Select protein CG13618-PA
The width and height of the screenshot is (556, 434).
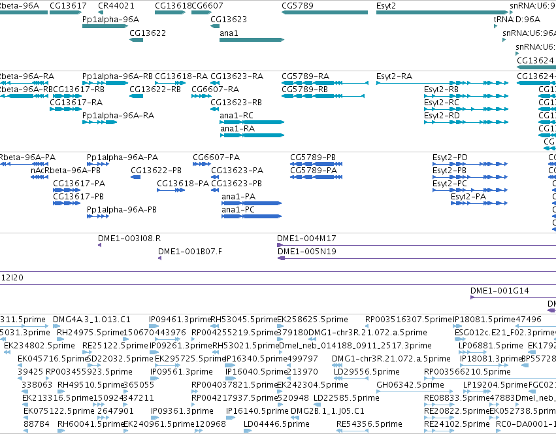(x=171, y=190)
